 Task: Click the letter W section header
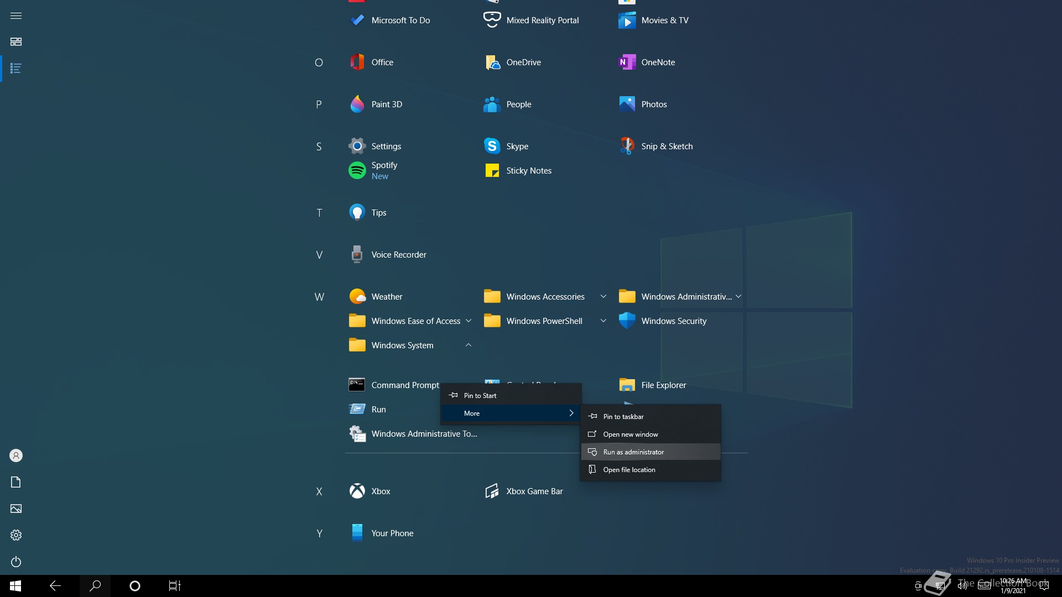tap(319, 297)
